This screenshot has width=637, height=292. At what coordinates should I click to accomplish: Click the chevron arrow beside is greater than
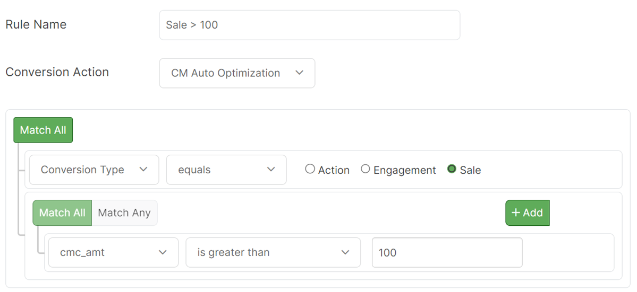tap(345, 252)
